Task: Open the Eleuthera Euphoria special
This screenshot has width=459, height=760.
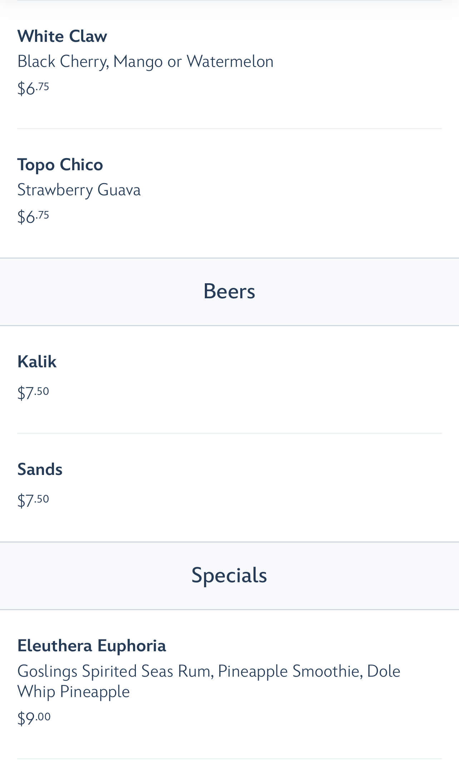Action: [92, 646]
